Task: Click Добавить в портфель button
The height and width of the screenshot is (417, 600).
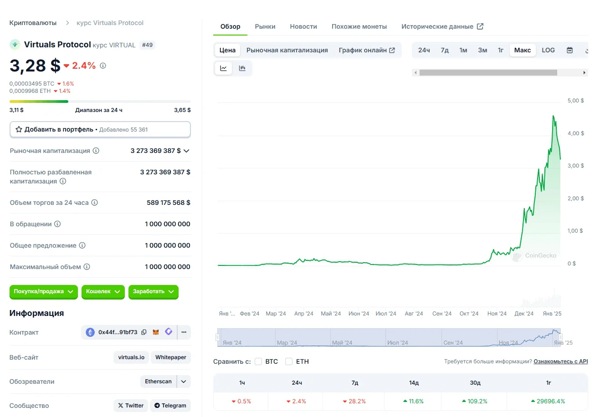Action: pyautogui.click(x=100, y=129)
